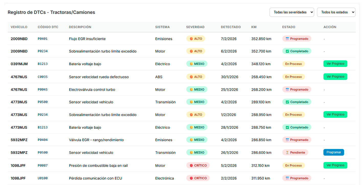Open the 'Todos los estados' filter dropdown
This screenshot has width=364, height=185.
(x=336, y=12)
